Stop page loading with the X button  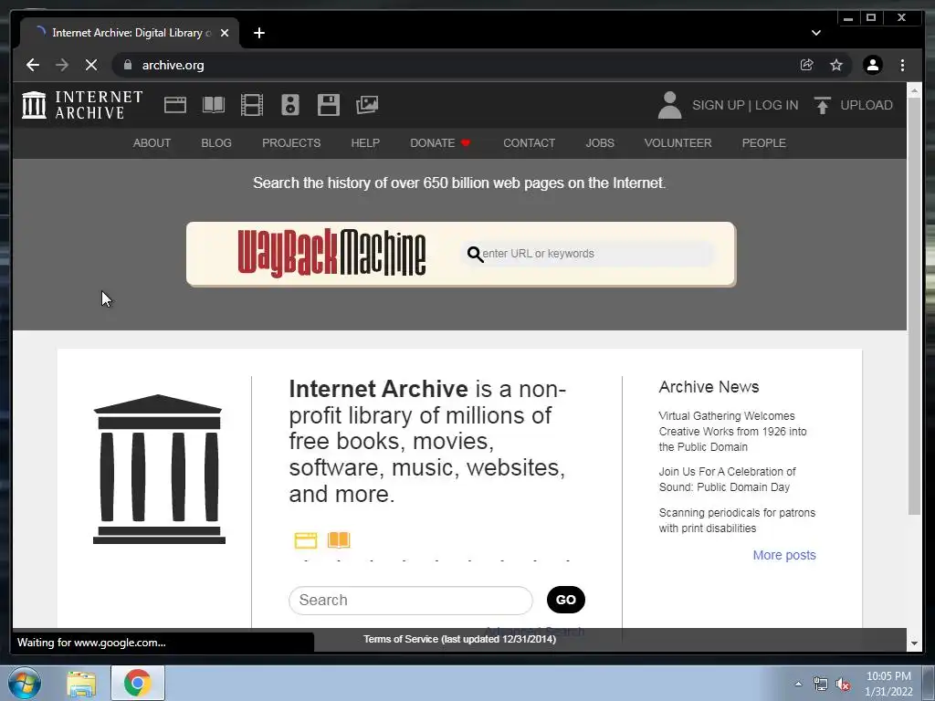click(91, 65)
